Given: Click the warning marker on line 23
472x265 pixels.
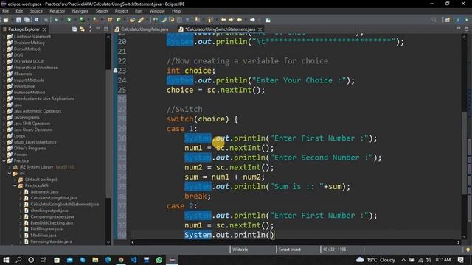Looking at the screenshot, I should (x=115, y=71).
